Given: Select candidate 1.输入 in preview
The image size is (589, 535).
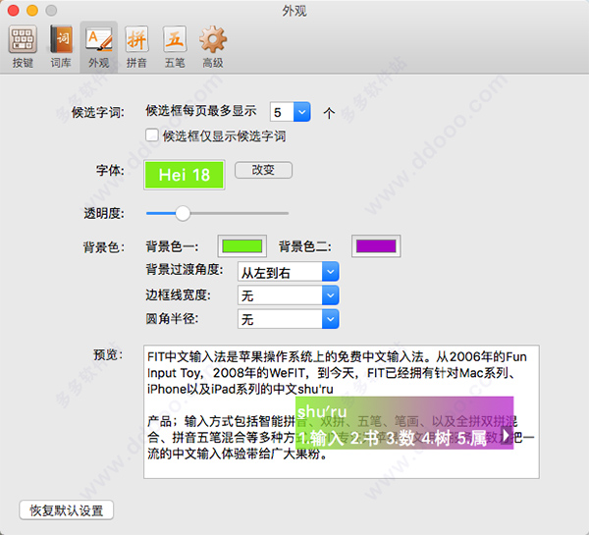Looking at the screenshot, I should pos(322,438).
